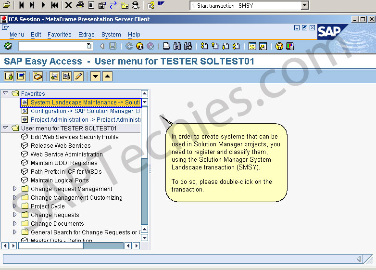Click the printer icon in player toolbar

tap(80, 5)
